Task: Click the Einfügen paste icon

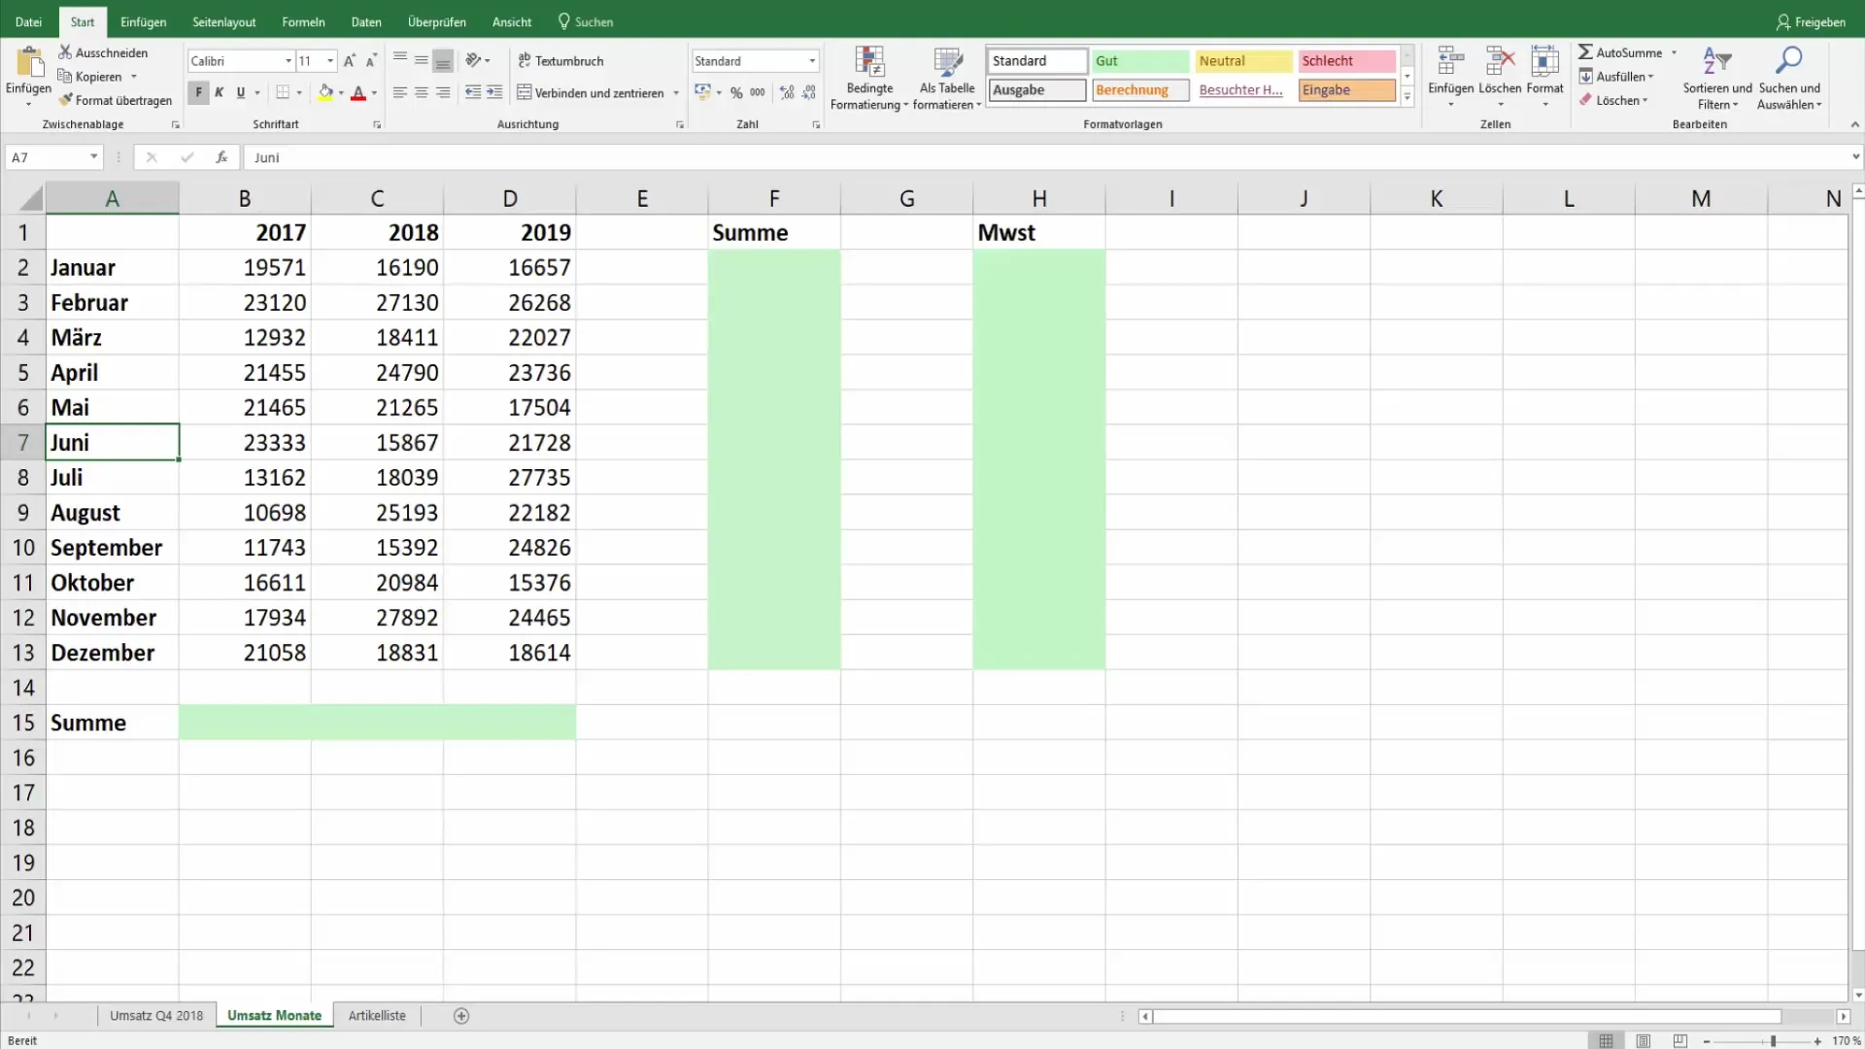Action: click(x=29, y=62)
